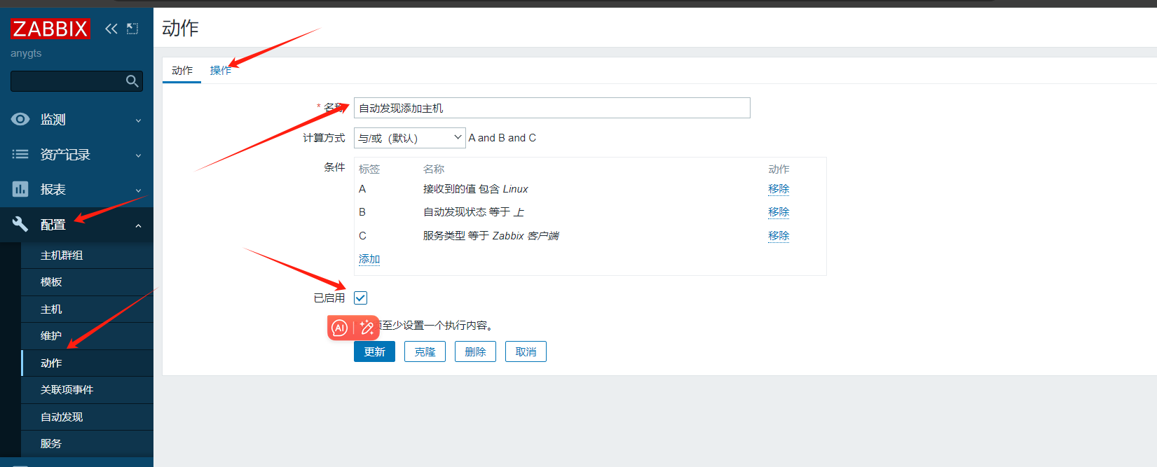This screenshot has width=1157, height=467.
Task: Click the eye icon for 监测
Action: (20, 119)
